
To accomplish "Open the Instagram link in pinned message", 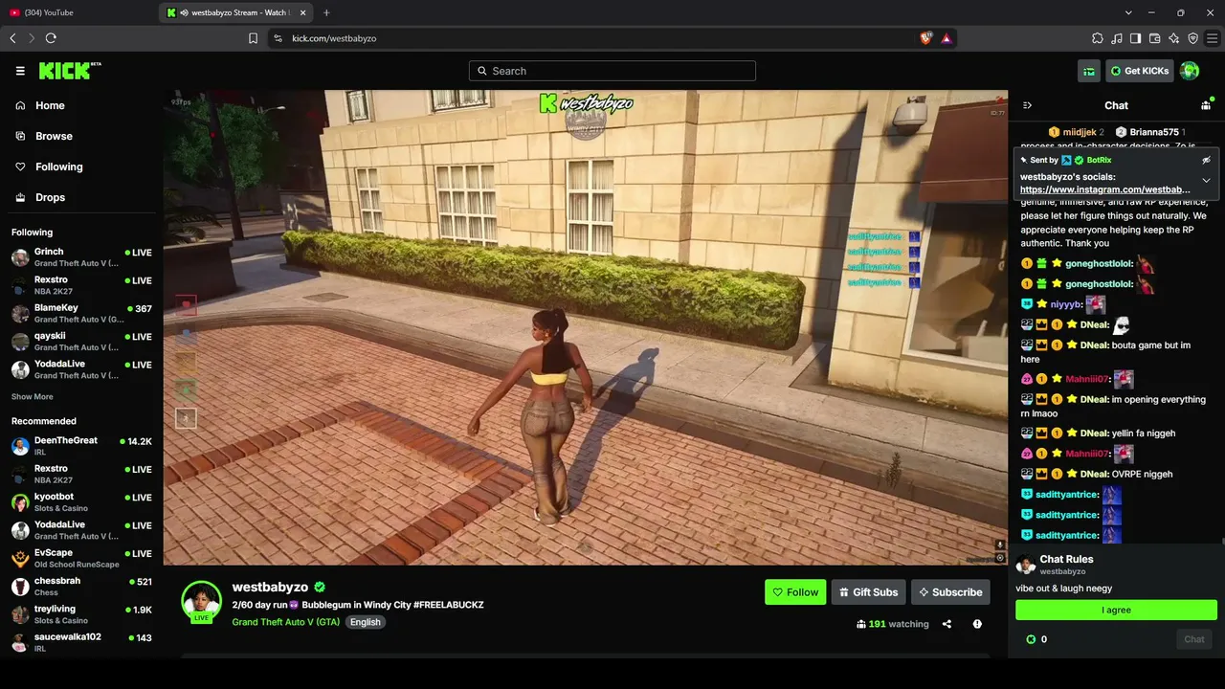I will 1105,189.
